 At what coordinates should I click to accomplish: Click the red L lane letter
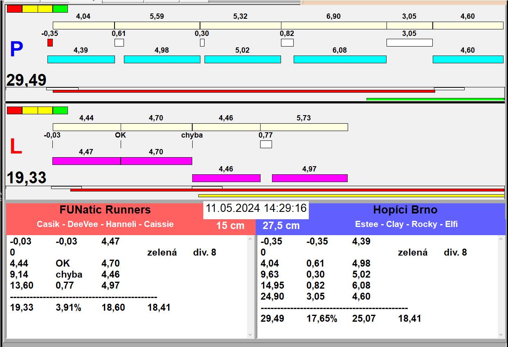(x=16, y=147)
